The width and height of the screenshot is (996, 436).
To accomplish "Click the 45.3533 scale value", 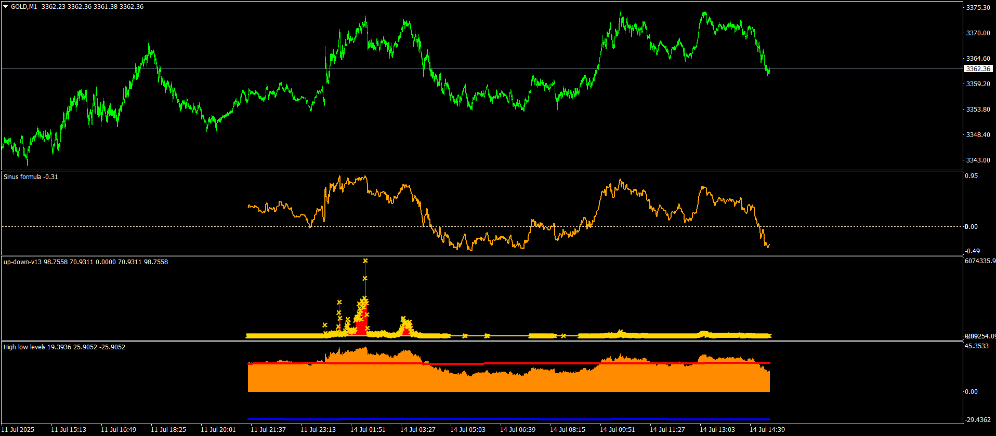I will 977,346.
